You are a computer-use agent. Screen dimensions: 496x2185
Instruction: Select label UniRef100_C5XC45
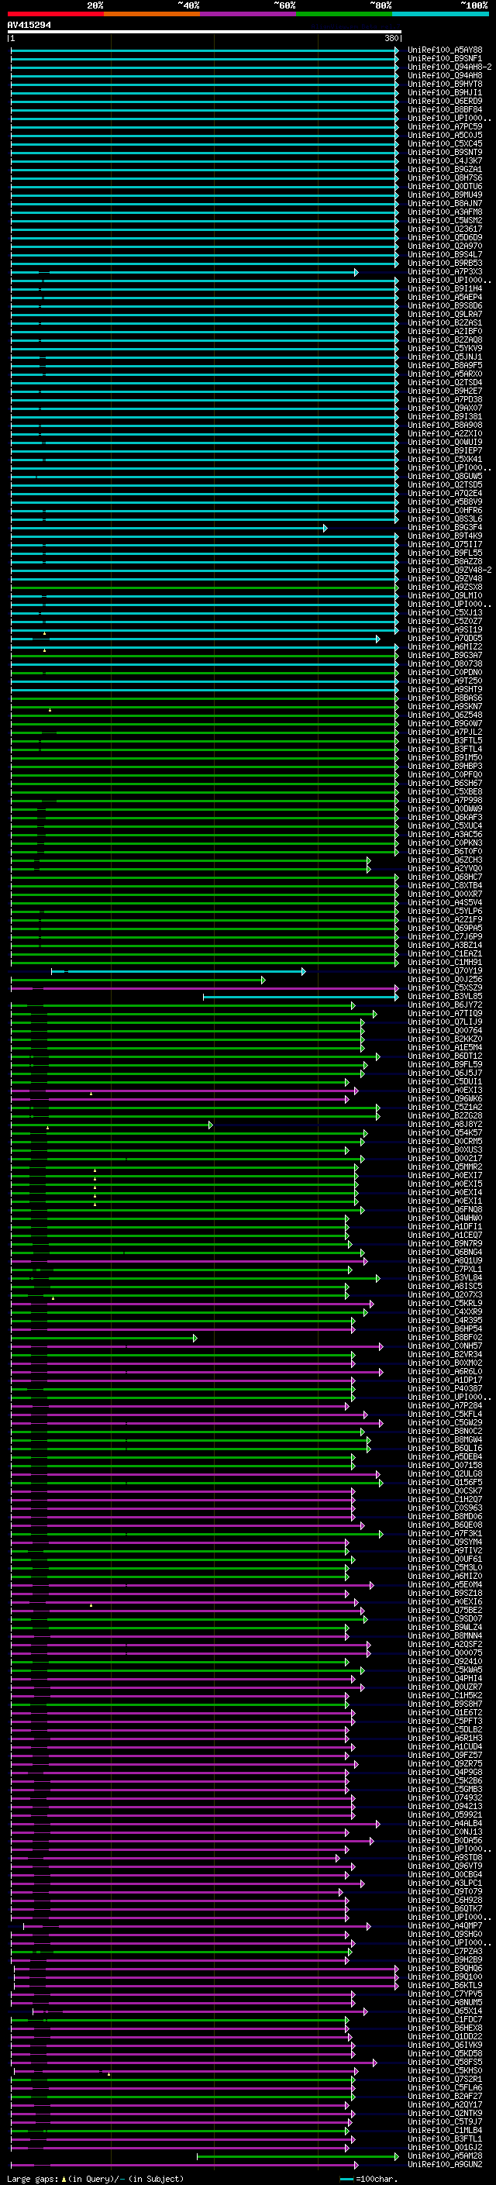(x=445, y=143)
